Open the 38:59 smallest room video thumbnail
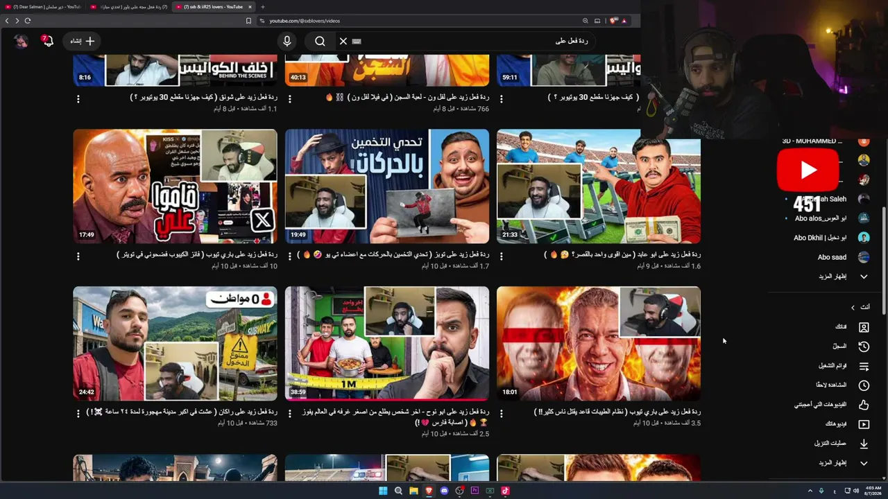Viewport: 888px width, 499px height. pos(386,344)
